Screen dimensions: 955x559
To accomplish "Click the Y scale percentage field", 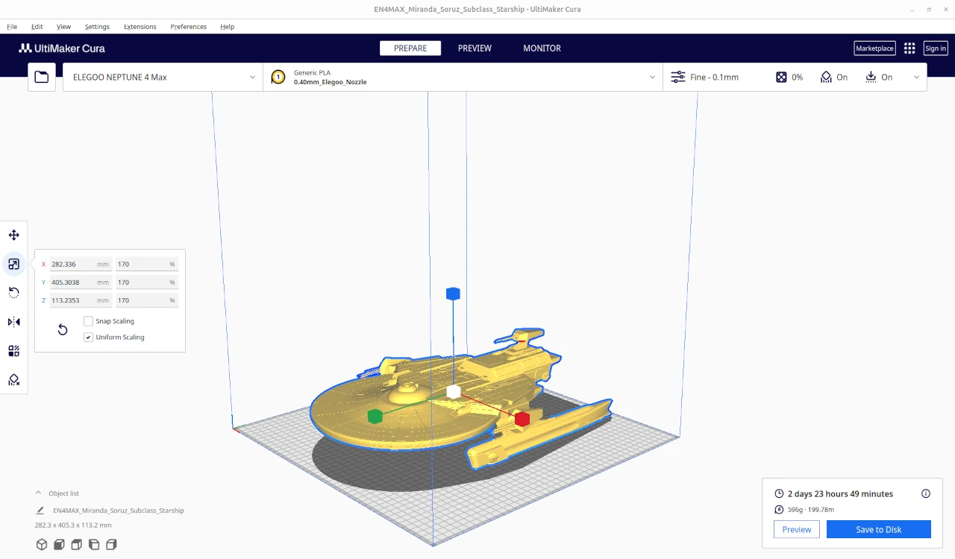I will click(x=147, y=282).
